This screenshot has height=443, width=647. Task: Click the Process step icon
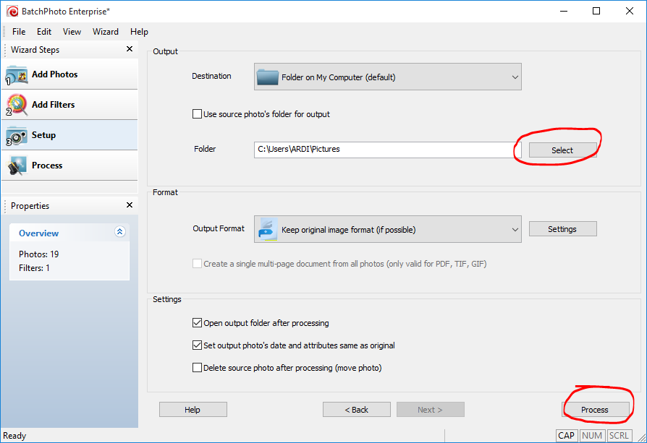pos(17,165)
